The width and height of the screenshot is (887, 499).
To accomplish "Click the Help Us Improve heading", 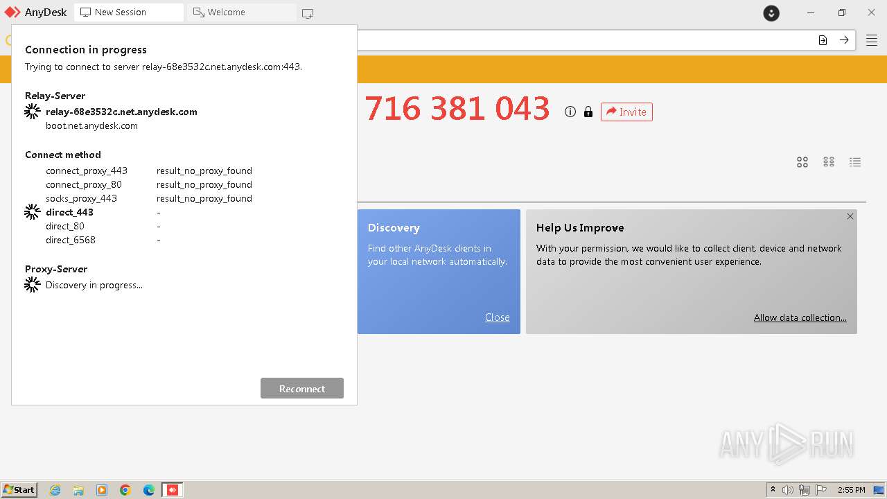I will (580, 227).
